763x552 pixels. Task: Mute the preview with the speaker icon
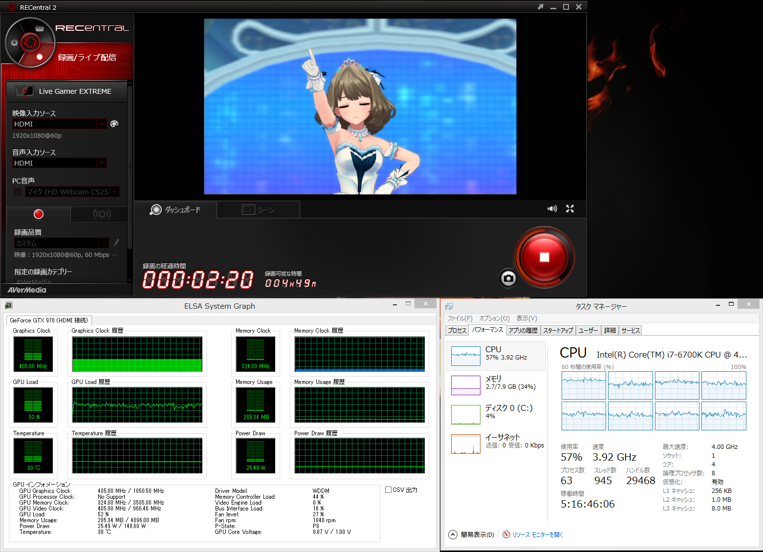(552, 209)
